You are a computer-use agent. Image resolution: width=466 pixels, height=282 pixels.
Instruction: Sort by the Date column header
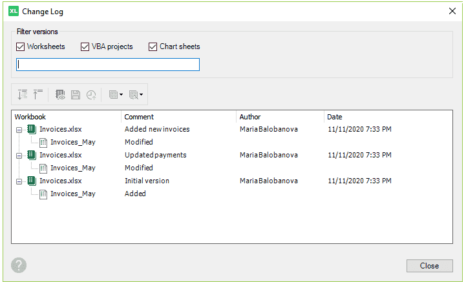[x=335, y=117]
